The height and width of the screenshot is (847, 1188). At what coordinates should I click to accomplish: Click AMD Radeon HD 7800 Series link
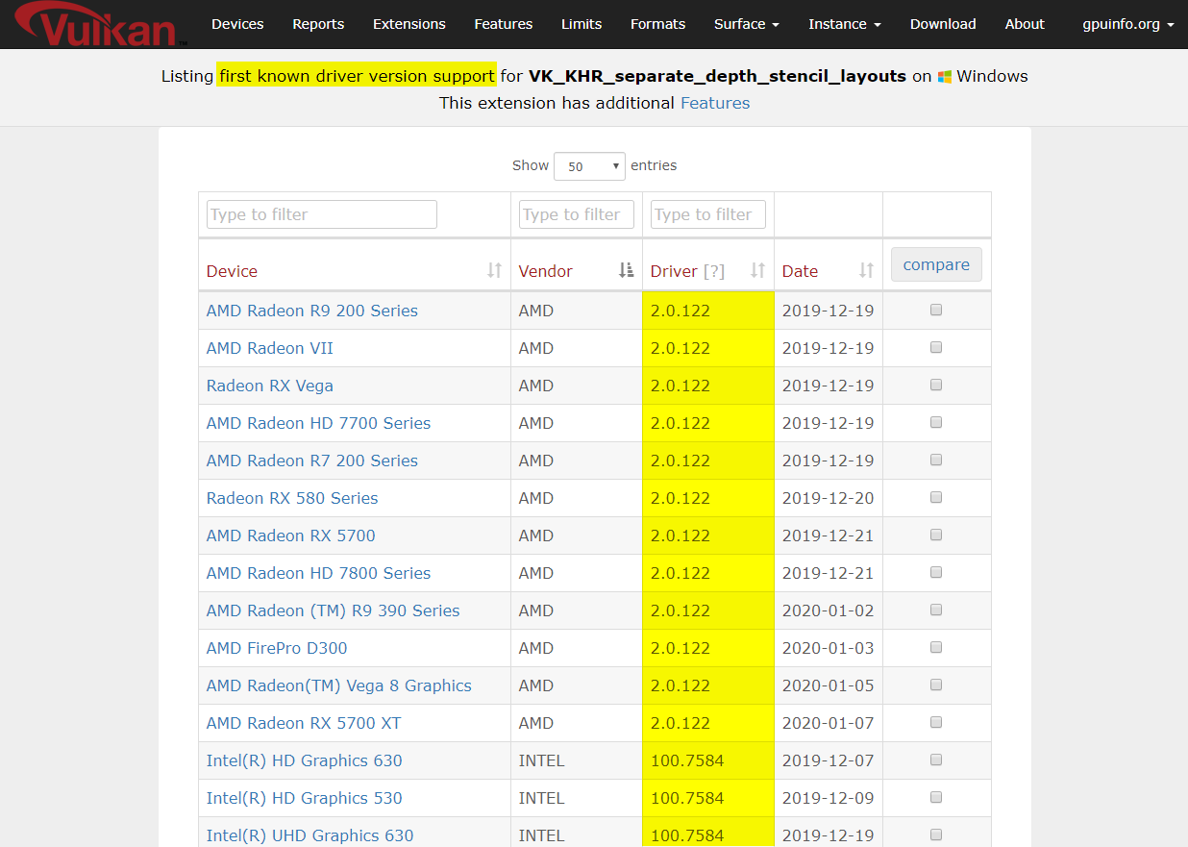click(319, 573)
